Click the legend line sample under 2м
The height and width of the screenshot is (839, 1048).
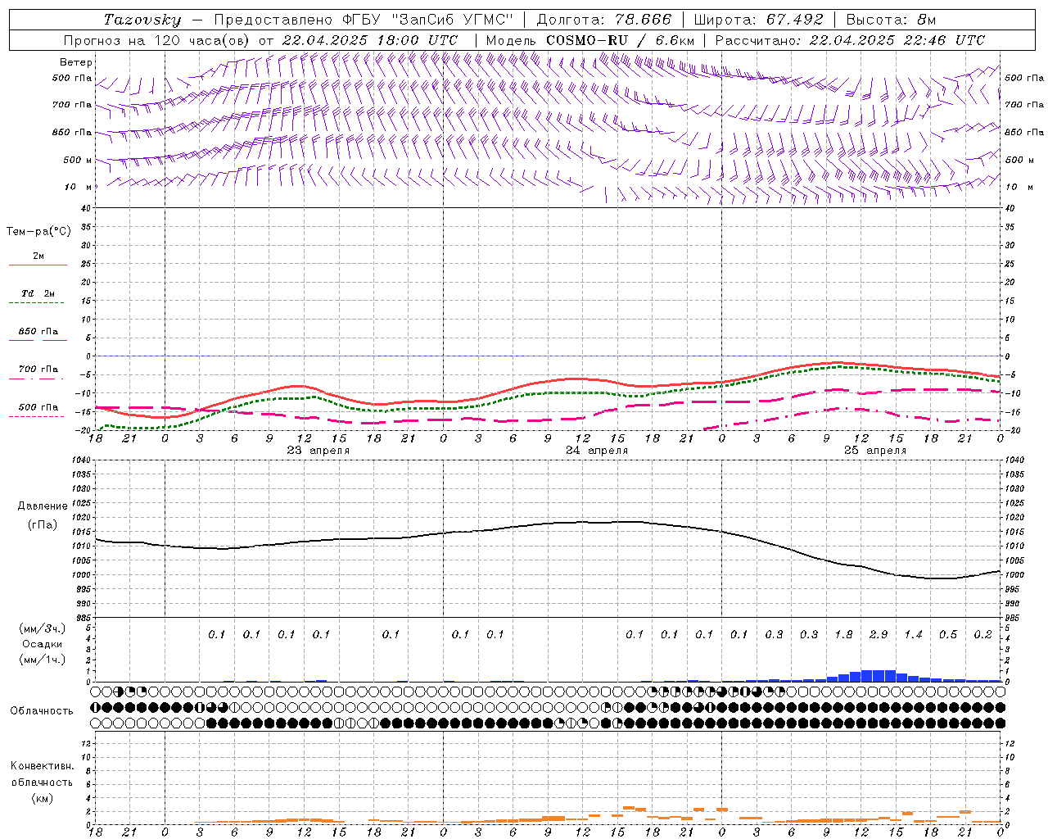click(38, 265)
